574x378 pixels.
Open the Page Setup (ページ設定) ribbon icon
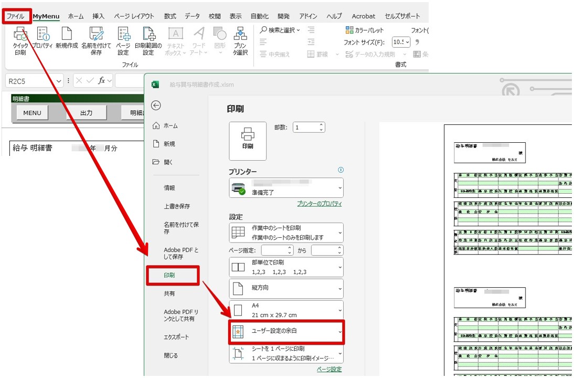click(x=123, y=41)
